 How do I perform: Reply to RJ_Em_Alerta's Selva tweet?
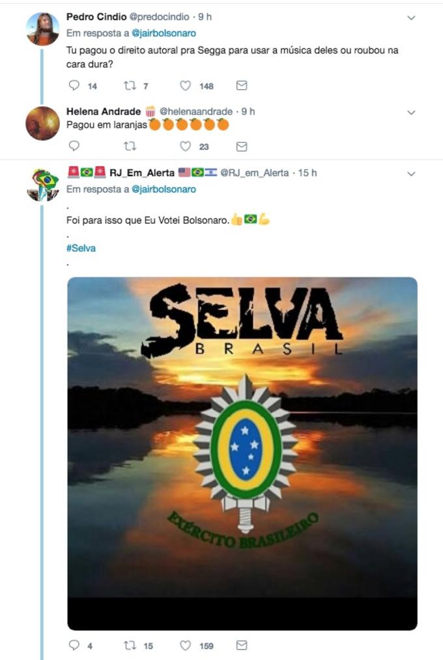[x=74, y=646]
